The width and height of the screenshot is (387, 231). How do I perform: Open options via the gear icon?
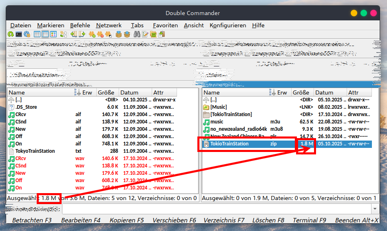(x=27, y=34)
